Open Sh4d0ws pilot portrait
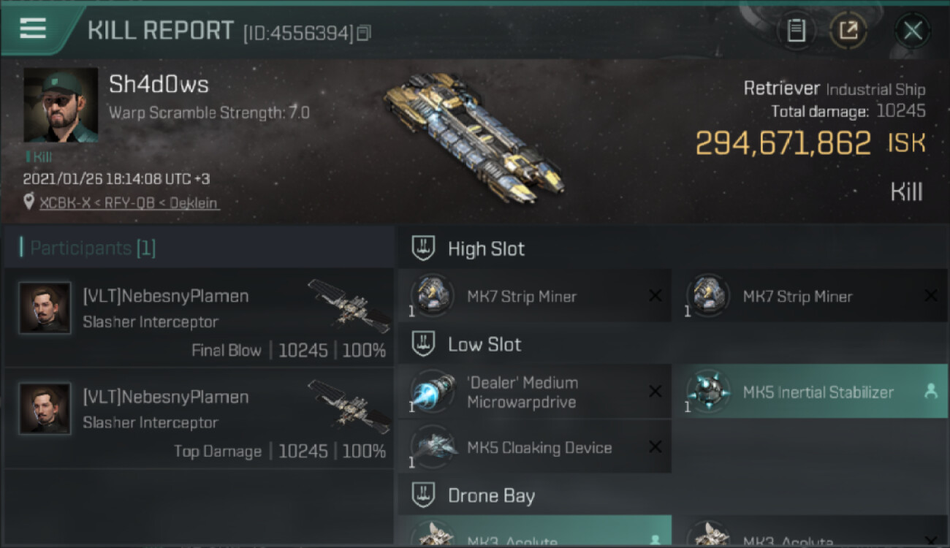This screenshot has width=950, height=548. (61, 105)
